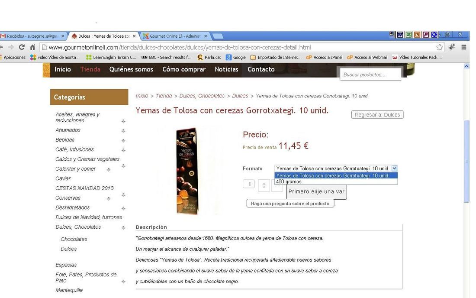Image resolution: width=476 pixels, height=298 pixels.
Task: Follow the Dulces, Chocolates breadcrumb link
Action: [202, 96]
